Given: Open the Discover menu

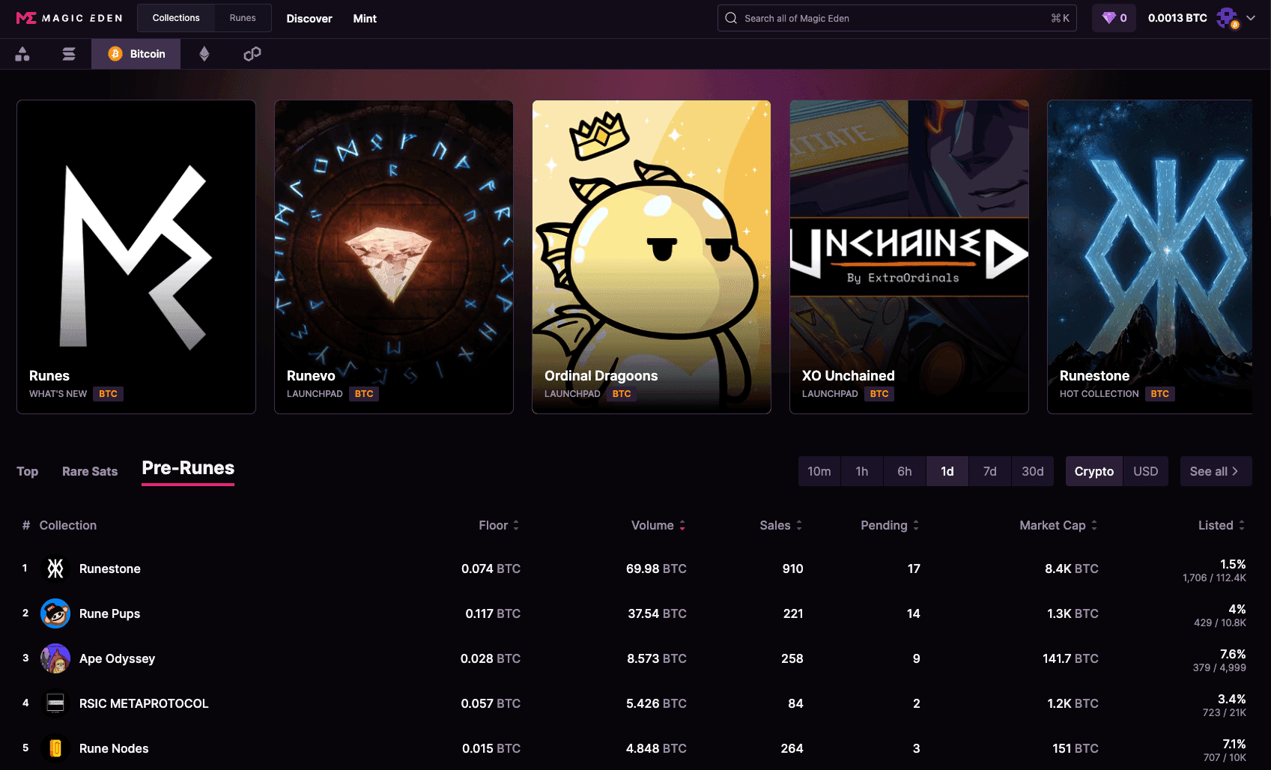Looking at the screenshot, I should click(309, 18).
